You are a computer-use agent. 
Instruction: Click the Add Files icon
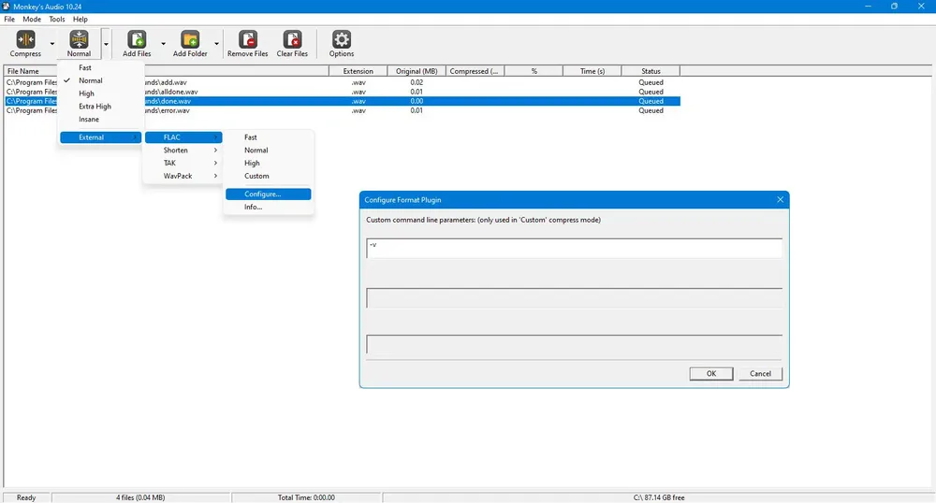tap(137, 40)
